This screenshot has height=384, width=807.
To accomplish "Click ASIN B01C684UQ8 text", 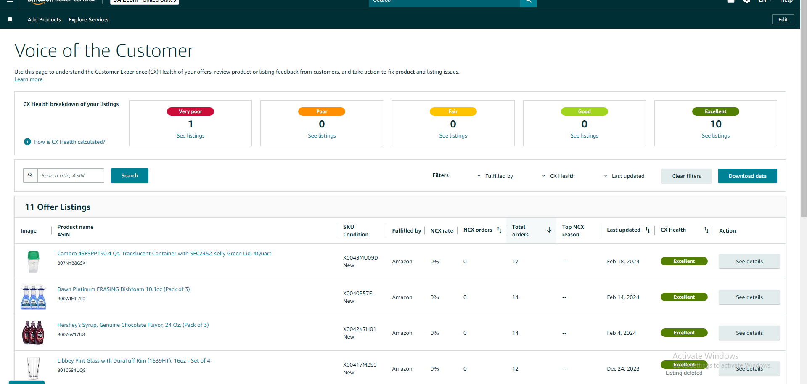I will [71, 371].
